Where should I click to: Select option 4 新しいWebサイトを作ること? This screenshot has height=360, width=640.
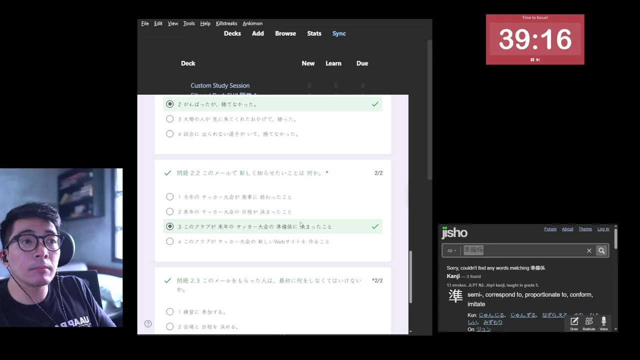point(170,241)
